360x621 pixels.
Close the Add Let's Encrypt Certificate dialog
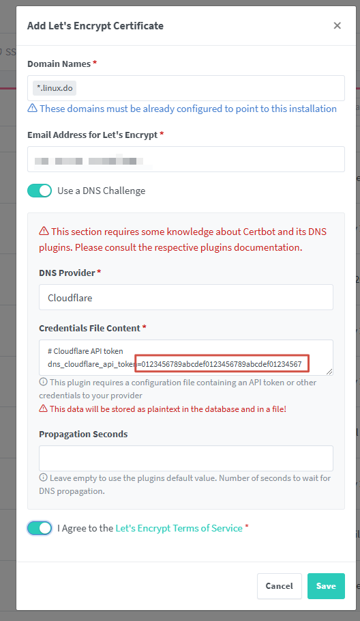(x=337, y=26)
